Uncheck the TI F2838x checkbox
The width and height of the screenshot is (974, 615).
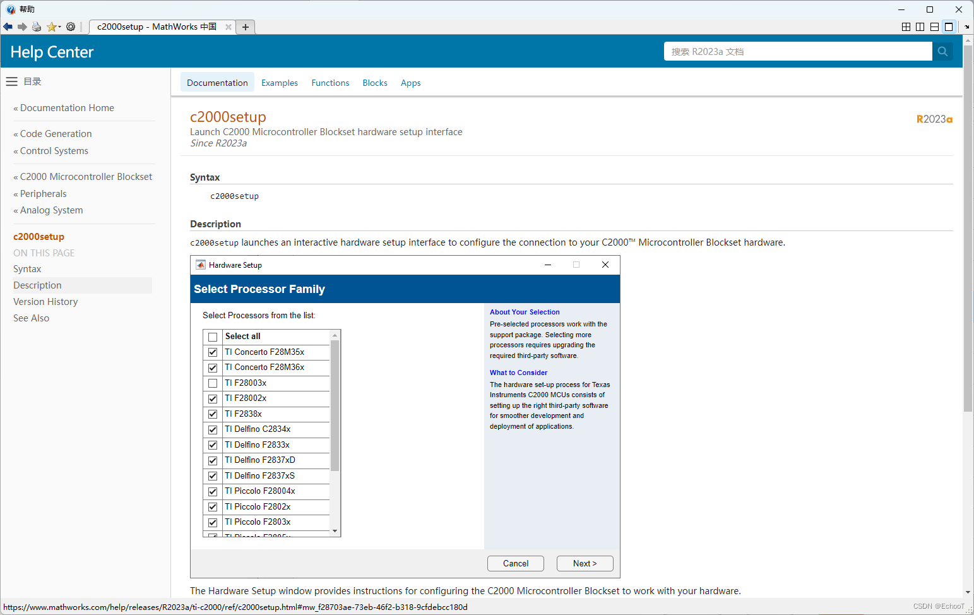(213, 414)
